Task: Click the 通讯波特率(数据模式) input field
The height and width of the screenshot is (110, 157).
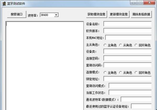Action: pos(136,99)
